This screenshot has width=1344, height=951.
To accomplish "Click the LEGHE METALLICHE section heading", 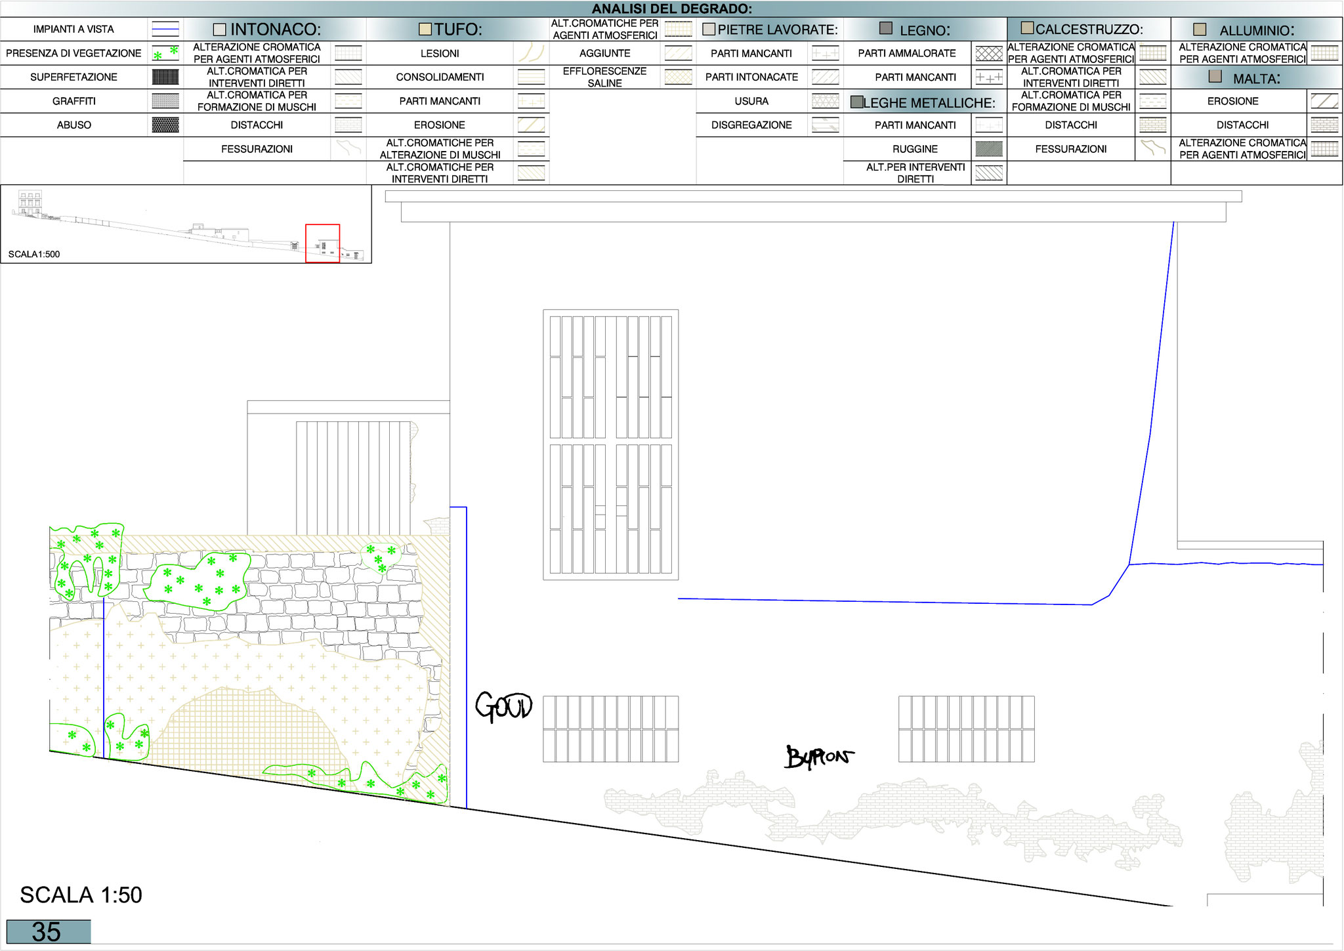I will pos(929,102).
